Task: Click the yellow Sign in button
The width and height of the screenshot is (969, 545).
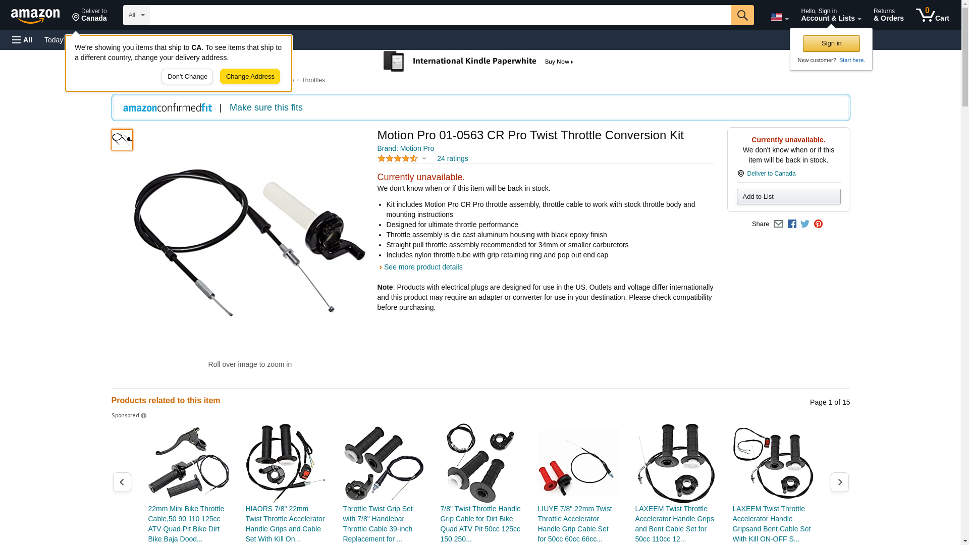Action: [831, 43]
